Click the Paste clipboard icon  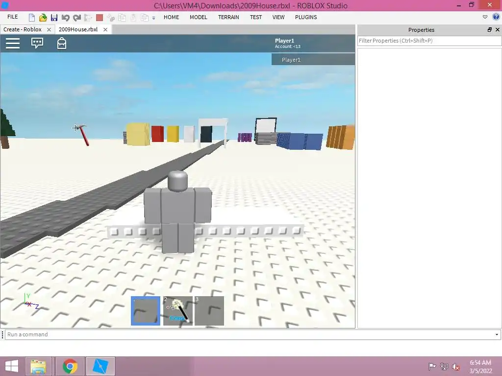(133, 18)
